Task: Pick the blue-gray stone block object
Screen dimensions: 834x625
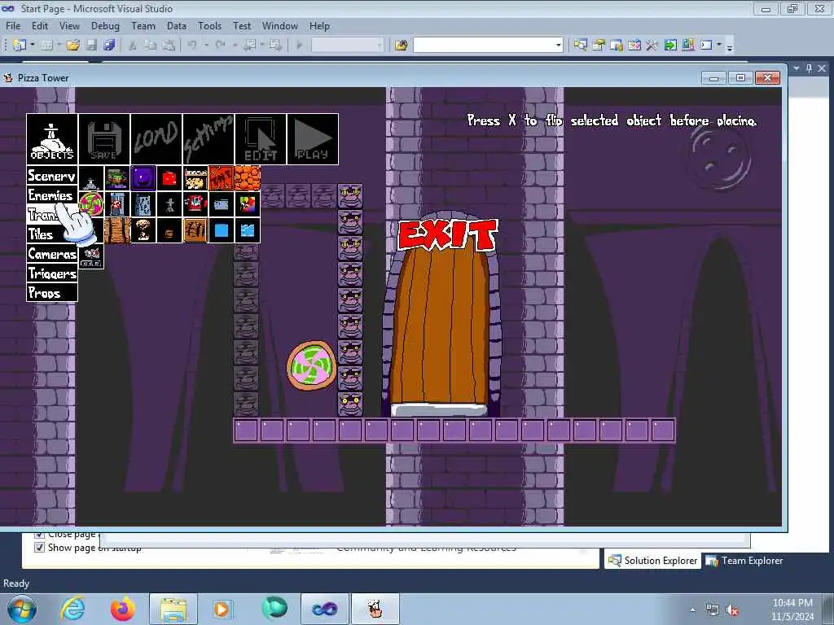Action: tap(143, 204)
